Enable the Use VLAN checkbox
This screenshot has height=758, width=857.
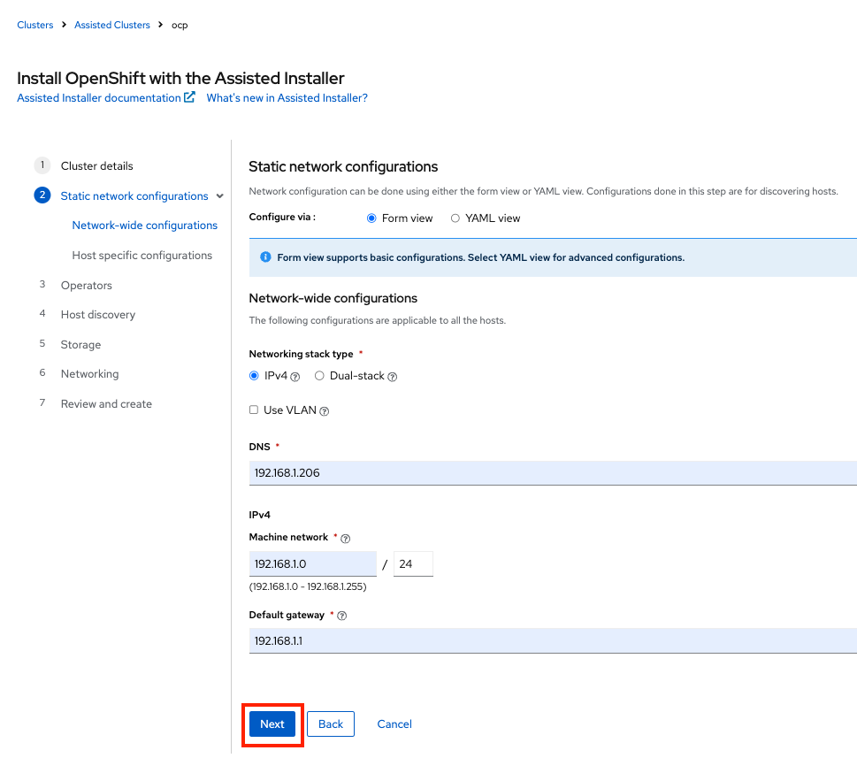(x=252, y=410)
